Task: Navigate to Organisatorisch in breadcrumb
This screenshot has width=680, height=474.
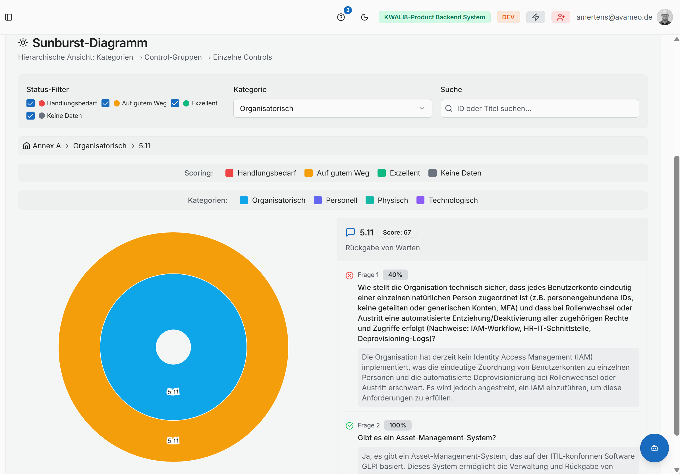Action: 99,146
